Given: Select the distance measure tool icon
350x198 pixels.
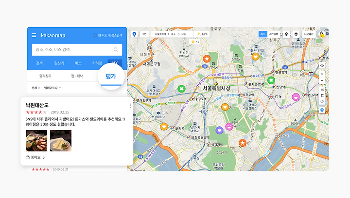Looking at the screenshot, I should tap(322, 90).
